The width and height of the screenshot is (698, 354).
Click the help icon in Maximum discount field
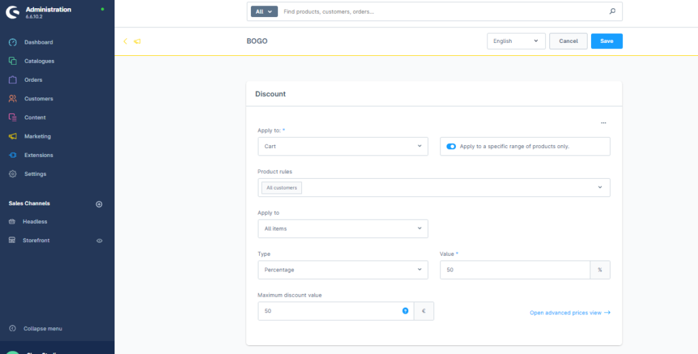(x=405, y=311)
